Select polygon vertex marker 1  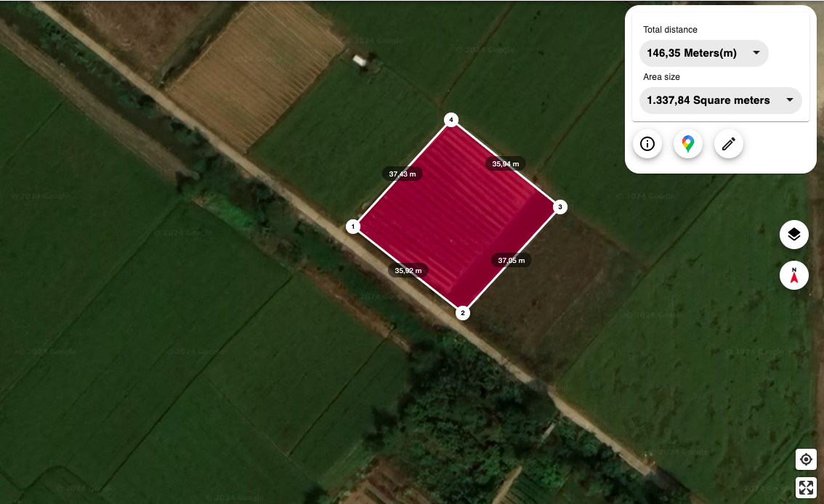[353, 227]
